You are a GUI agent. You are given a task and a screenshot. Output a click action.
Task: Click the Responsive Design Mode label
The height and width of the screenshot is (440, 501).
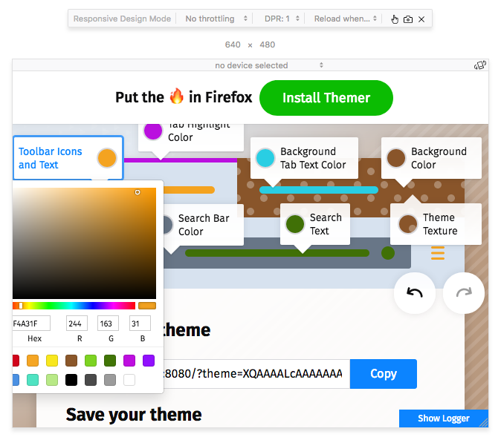coord(122,19)
